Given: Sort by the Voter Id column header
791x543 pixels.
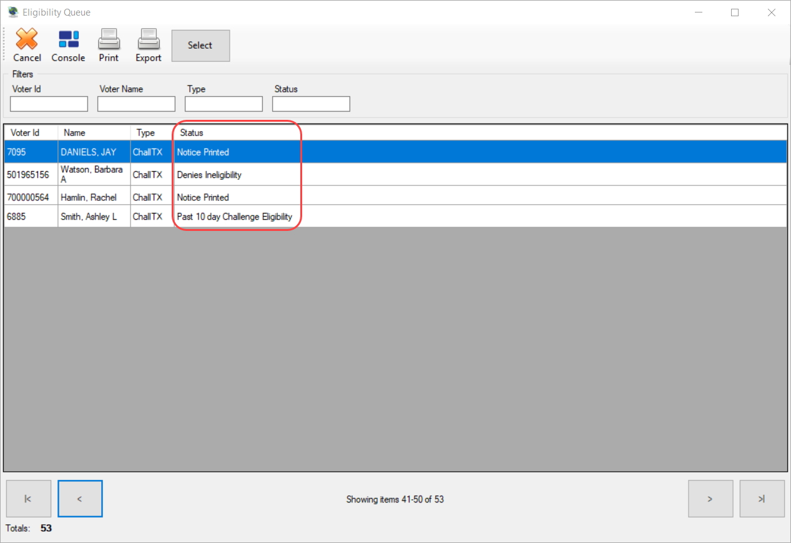Looking at the screenshot, I should pos(31,132).
